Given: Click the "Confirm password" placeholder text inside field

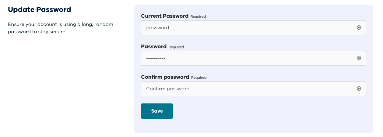Looking at the screenshot, I should point(168,89).
